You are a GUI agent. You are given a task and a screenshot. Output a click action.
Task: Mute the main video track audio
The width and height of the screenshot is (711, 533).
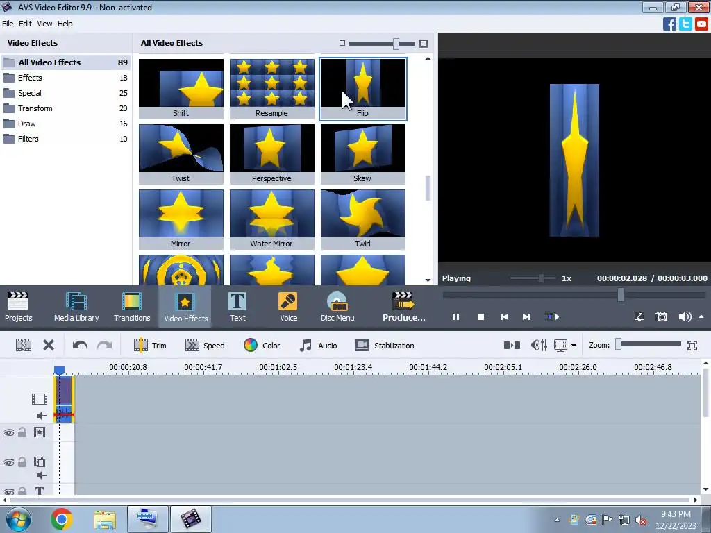click(x=41, y=416)
